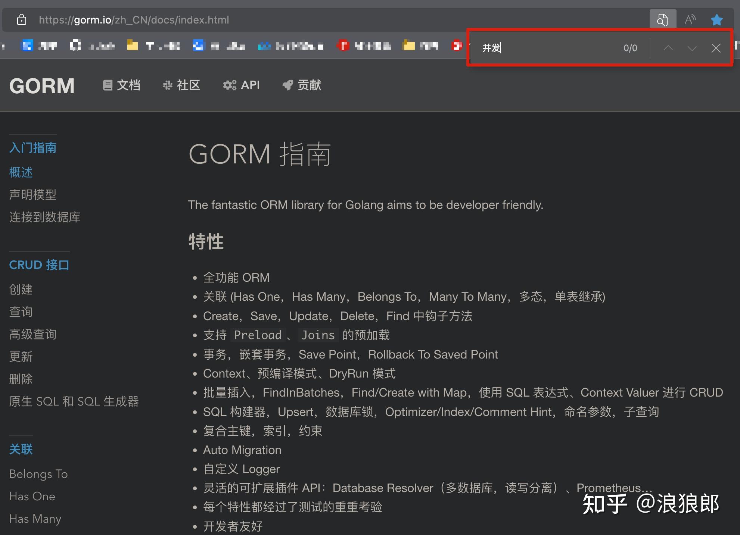Go to next search match

pyautogui.click(x=692, y=48)
